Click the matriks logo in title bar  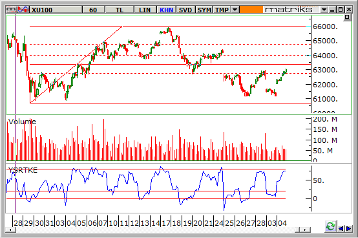pyautogui.click(x=289, y=10)
